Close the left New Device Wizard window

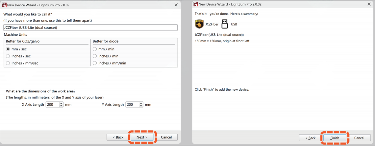coord(176,5)
